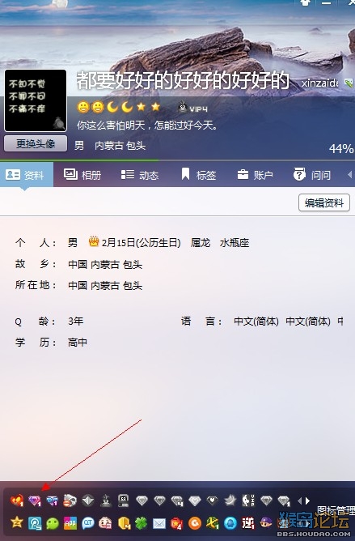Image resolution: width=355 pixels, height=541 pixels.
Task: Open the QT speech bubble icon
Action: pos(88,523)
